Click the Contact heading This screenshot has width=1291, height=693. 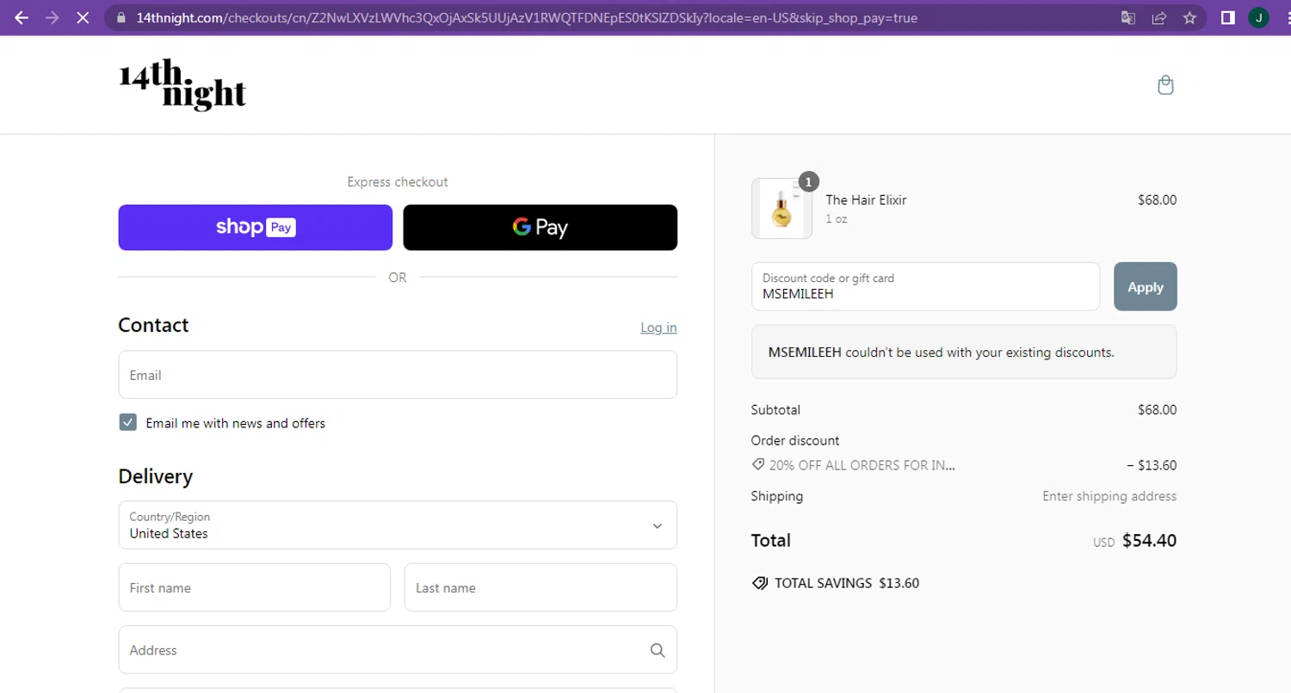[153, 325]
